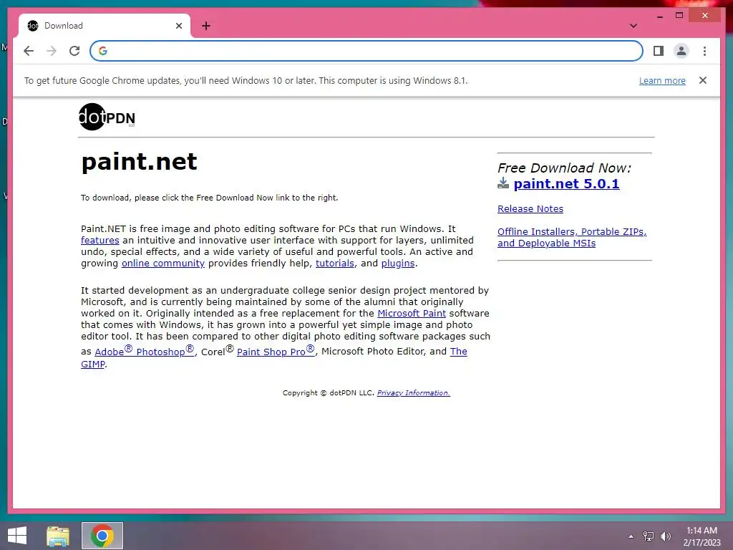Download paint.net 5.0.1 link

coord(566,184)
